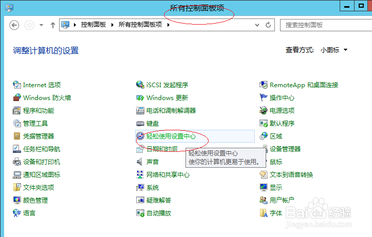This screenshot has width=372, height=237.
Task: Open the 显示 monitor icon
Action: click(264, 187)
